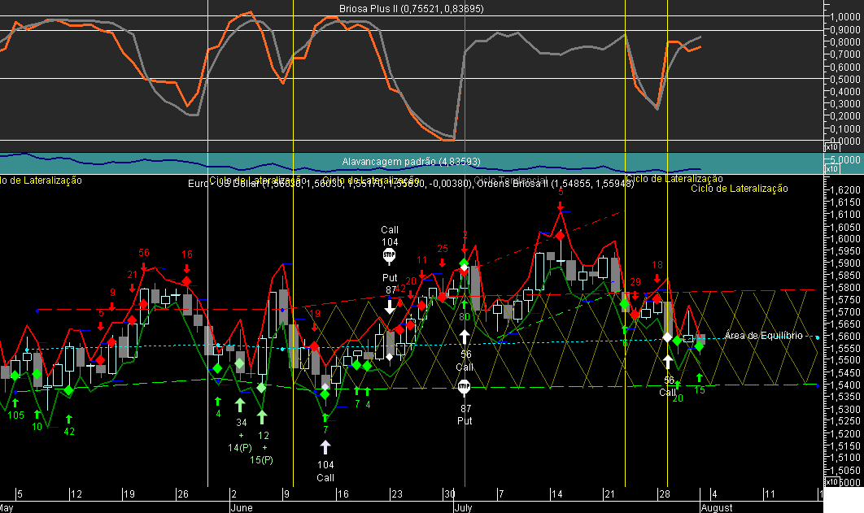This screenshot has width=864, height=513.
Task: Click the red down arrow under red 29
Action: click(x=635, y=296)
